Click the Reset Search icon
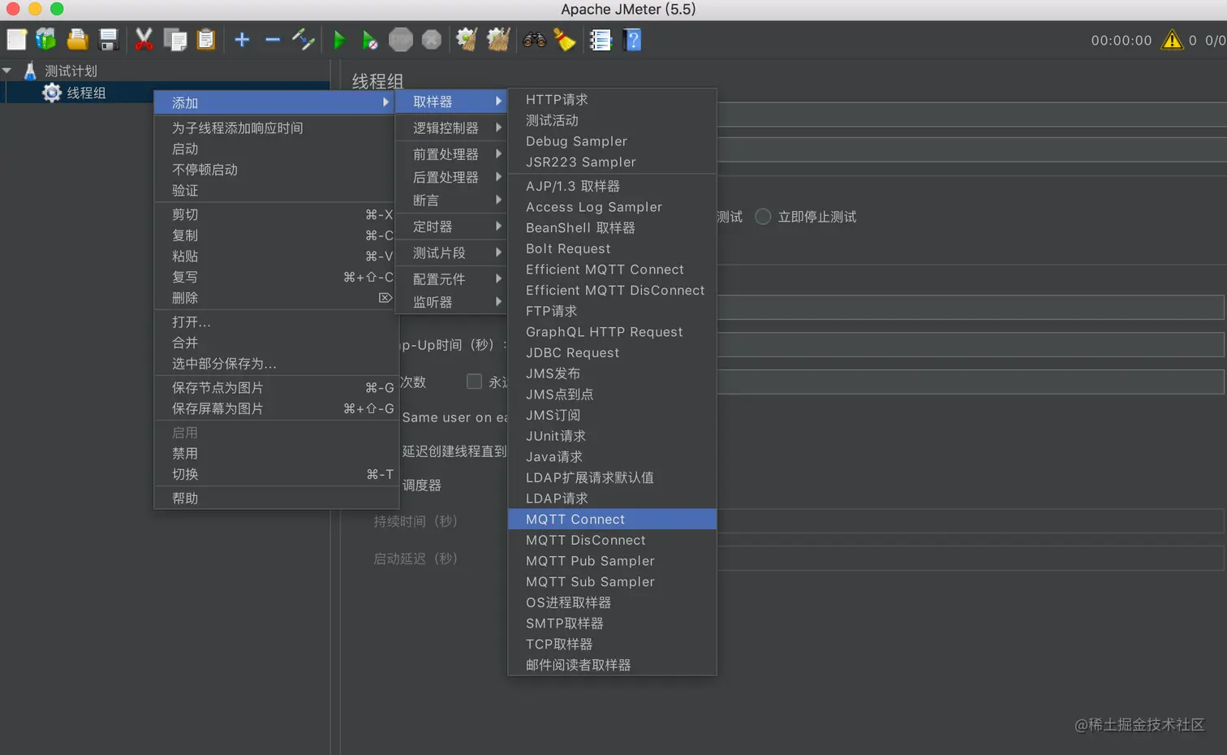1227x755 pixels. pos(565,40)
